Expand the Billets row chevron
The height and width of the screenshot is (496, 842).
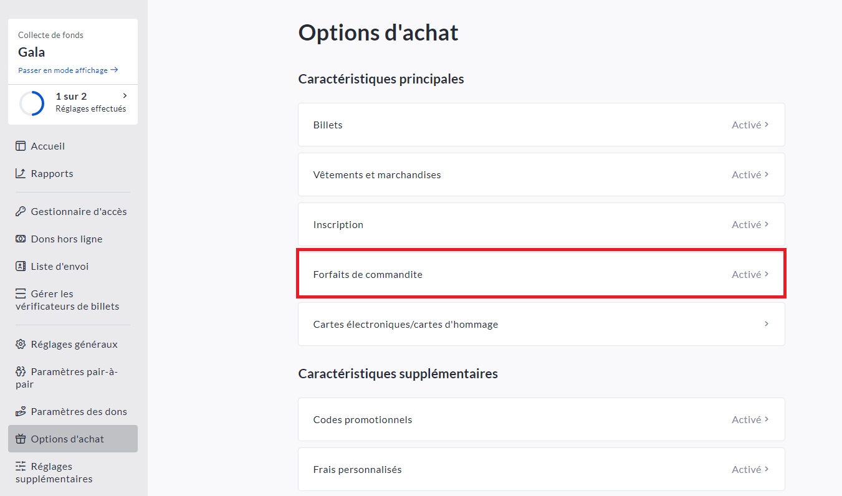[767, 125]
